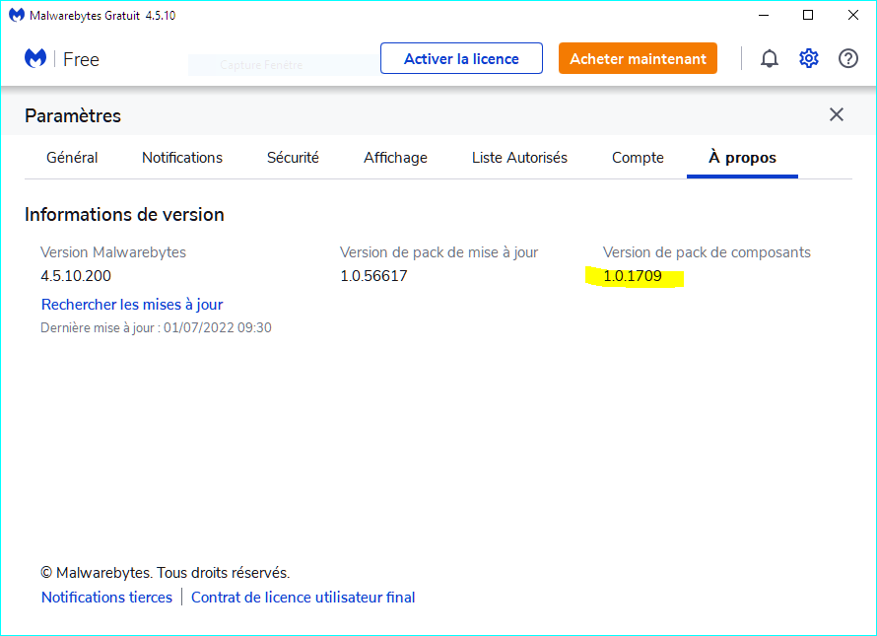Open the help question mark icon

847,58
